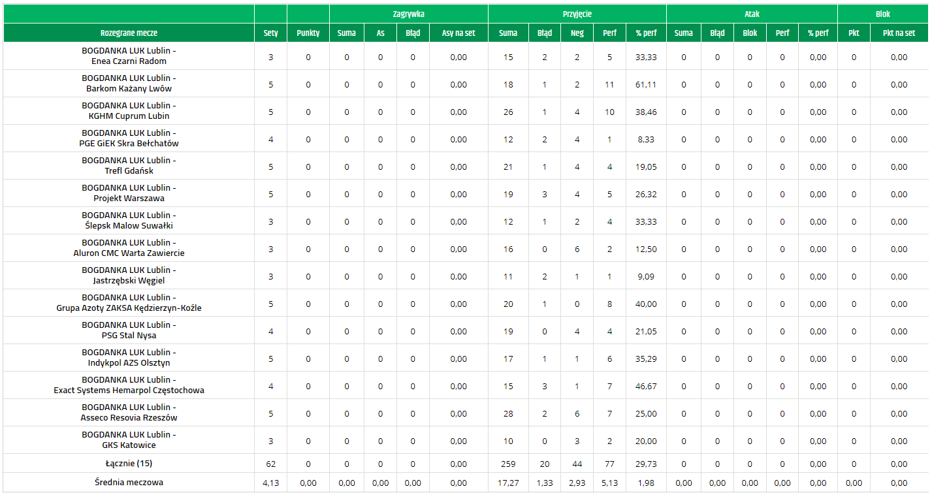Click the Pkt na set column header

[899, 33]
